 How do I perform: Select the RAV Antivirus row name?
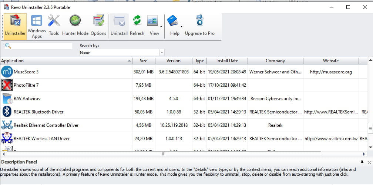(x=27, y=99)
